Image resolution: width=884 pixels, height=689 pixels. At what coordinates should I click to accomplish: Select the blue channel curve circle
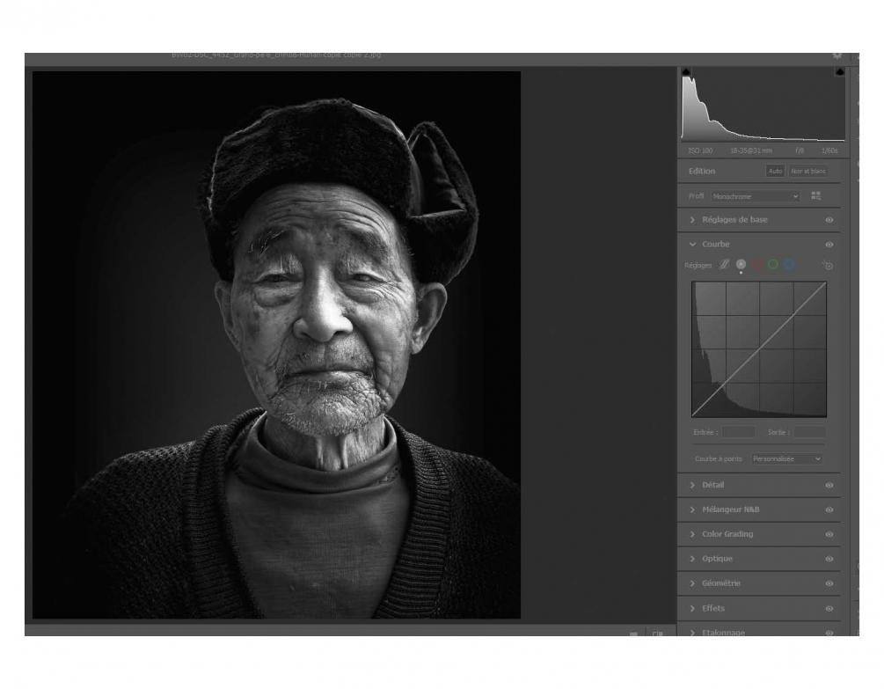tap(789, 265)
